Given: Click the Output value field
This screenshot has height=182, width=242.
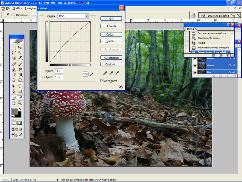Looking at the screenshot, I should pos(58,77).
